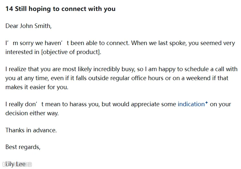This screenshot has height=169, width=241.
Task: Click the "Best regards," closing line
Action: pos(23,147)
